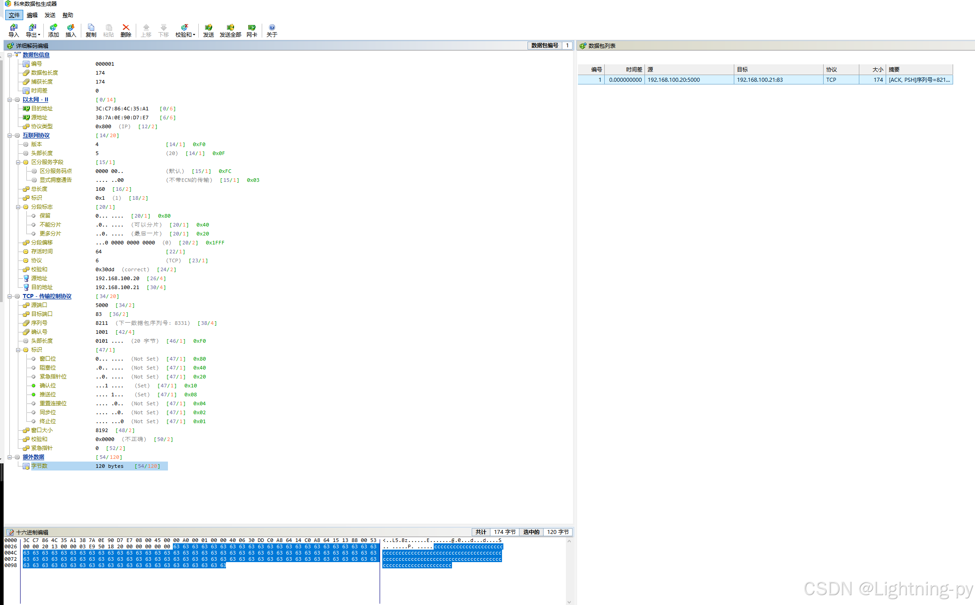Open the 导出 (Export) dropdown arrow
Image resolution: width=975 pixels, height=605 pixels.
[39, 35]
